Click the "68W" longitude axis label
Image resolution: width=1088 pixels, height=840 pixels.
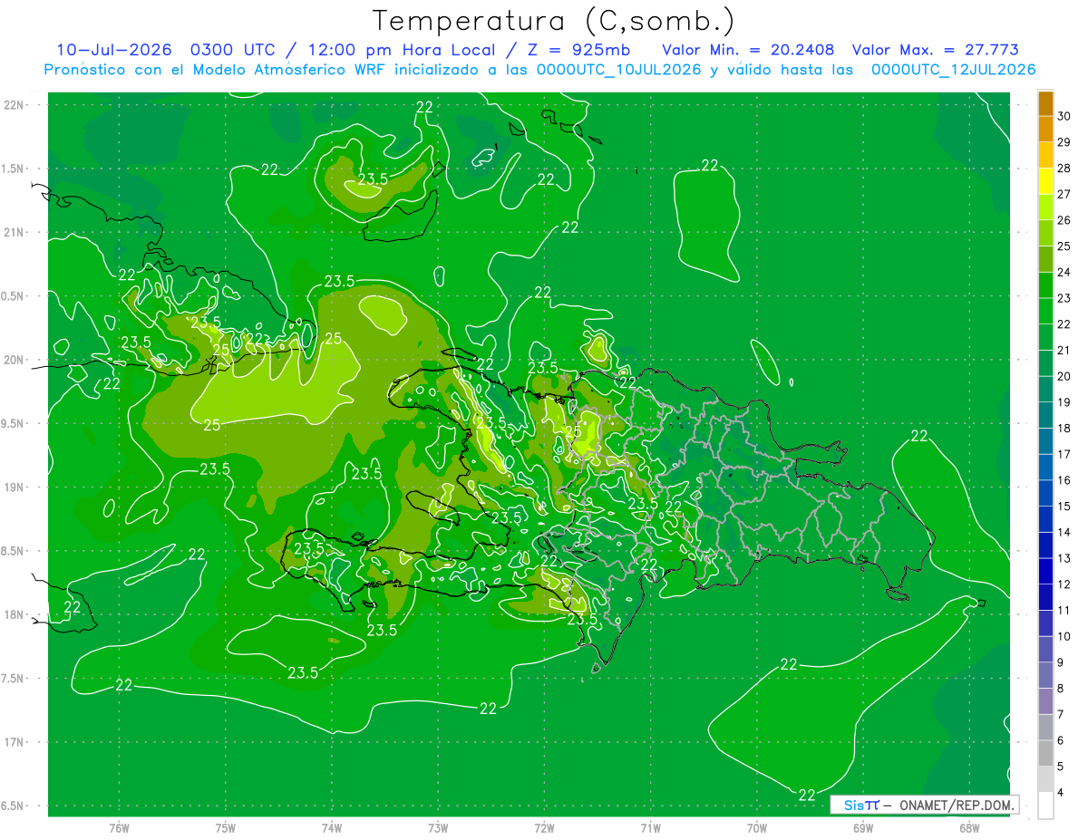click(x=969, y=828)
